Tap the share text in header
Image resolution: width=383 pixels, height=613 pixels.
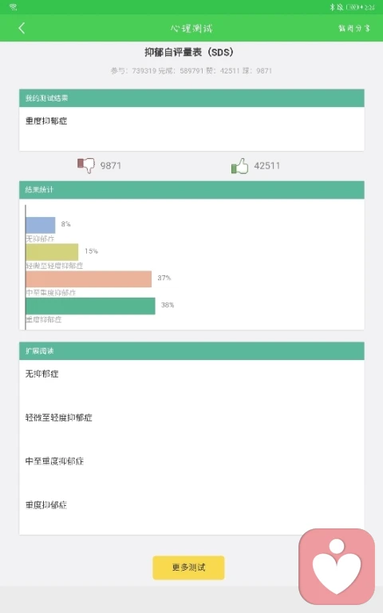(x=354, y=28)
